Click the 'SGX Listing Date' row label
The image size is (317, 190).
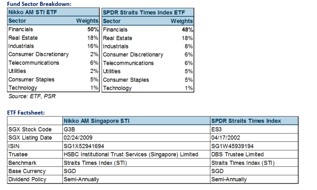point(30,137)
